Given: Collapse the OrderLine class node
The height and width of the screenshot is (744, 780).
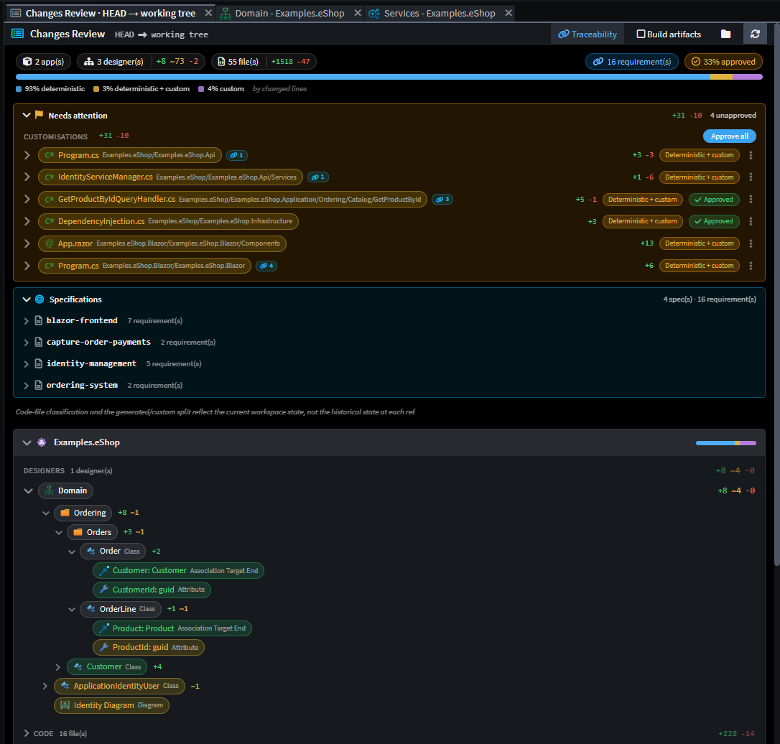Looking at the screenshot, I should click(72, 609).
